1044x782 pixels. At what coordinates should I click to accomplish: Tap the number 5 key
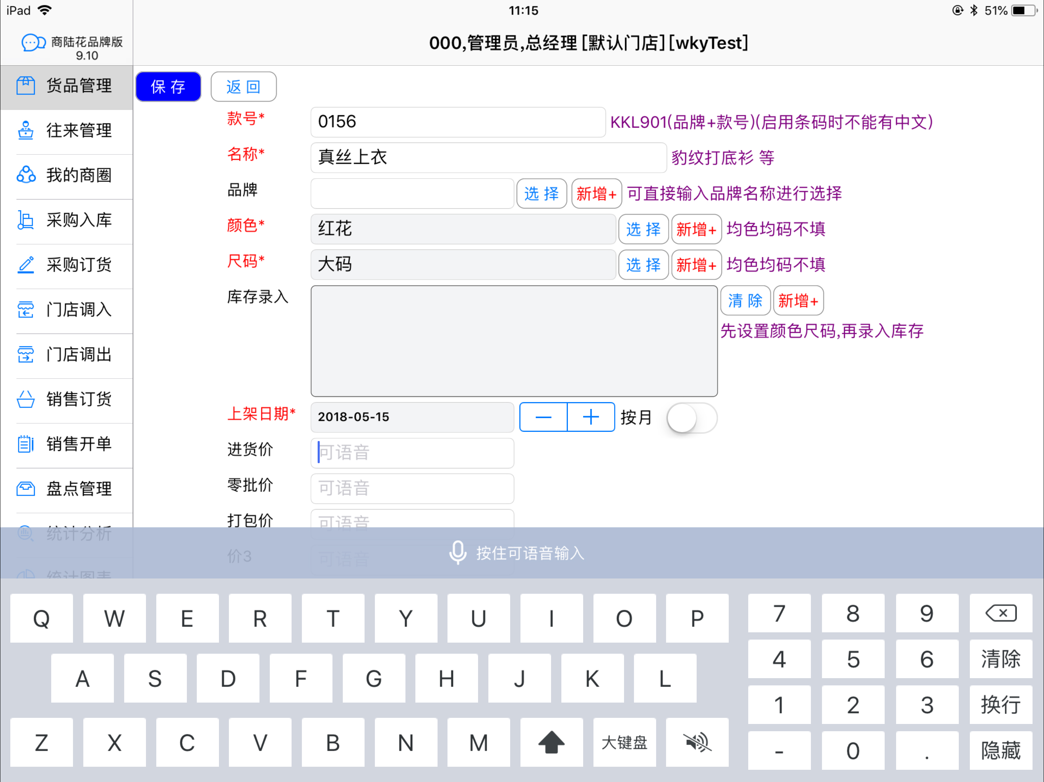tap(853, 659)
